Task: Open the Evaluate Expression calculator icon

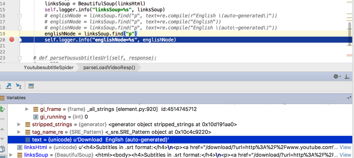Action: (31, 86)
